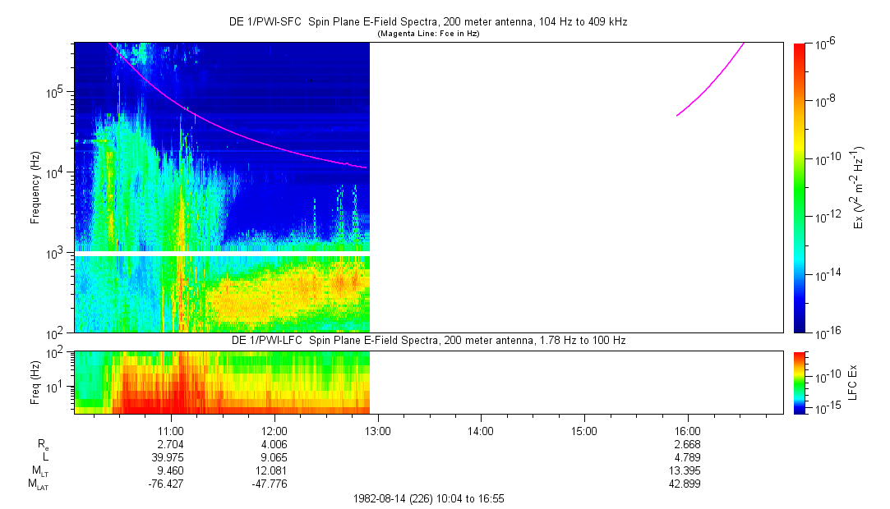Screen dimensions: 890x509
Task: Click the LFC Ex color bar
Action: [x=799, y=382]
